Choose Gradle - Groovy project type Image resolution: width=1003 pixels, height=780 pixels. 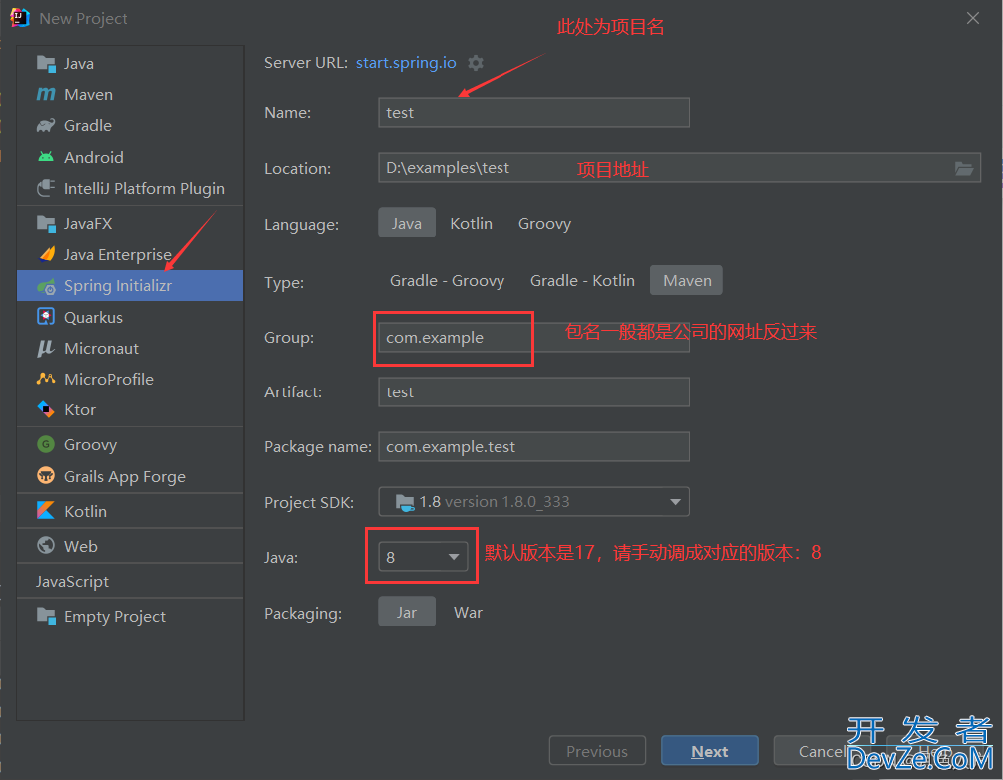pyautogui.click(x=447, y=280)
